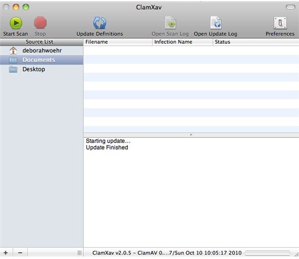This screenshot has height=259, width=299.
Task: Click the sidebar resize grip handle
Action: coord(80,253)
